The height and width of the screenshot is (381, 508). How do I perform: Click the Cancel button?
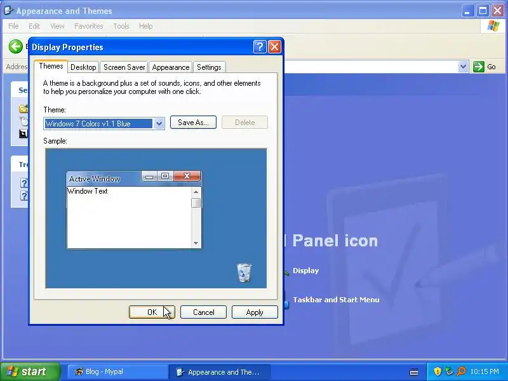tap(203, 312)
